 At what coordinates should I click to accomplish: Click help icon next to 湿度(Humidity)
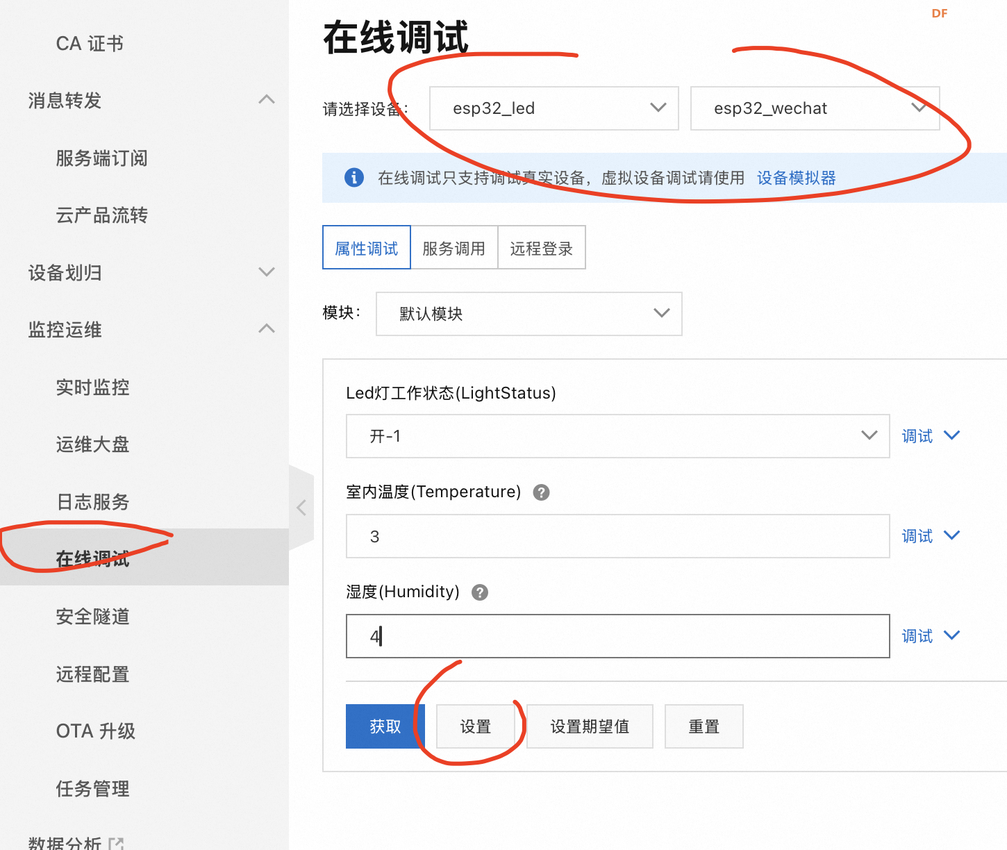[480, 592]
